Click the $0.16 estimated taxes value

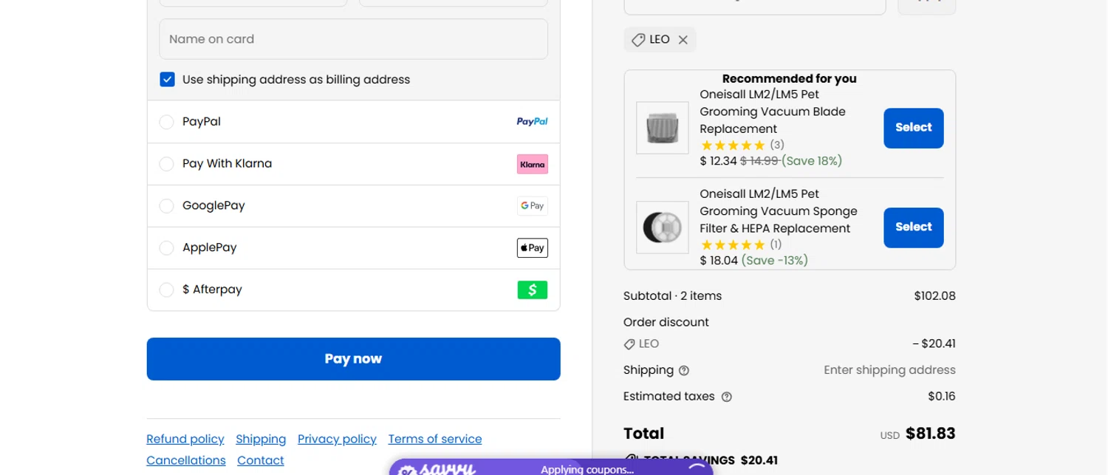[x=941, y=397]
